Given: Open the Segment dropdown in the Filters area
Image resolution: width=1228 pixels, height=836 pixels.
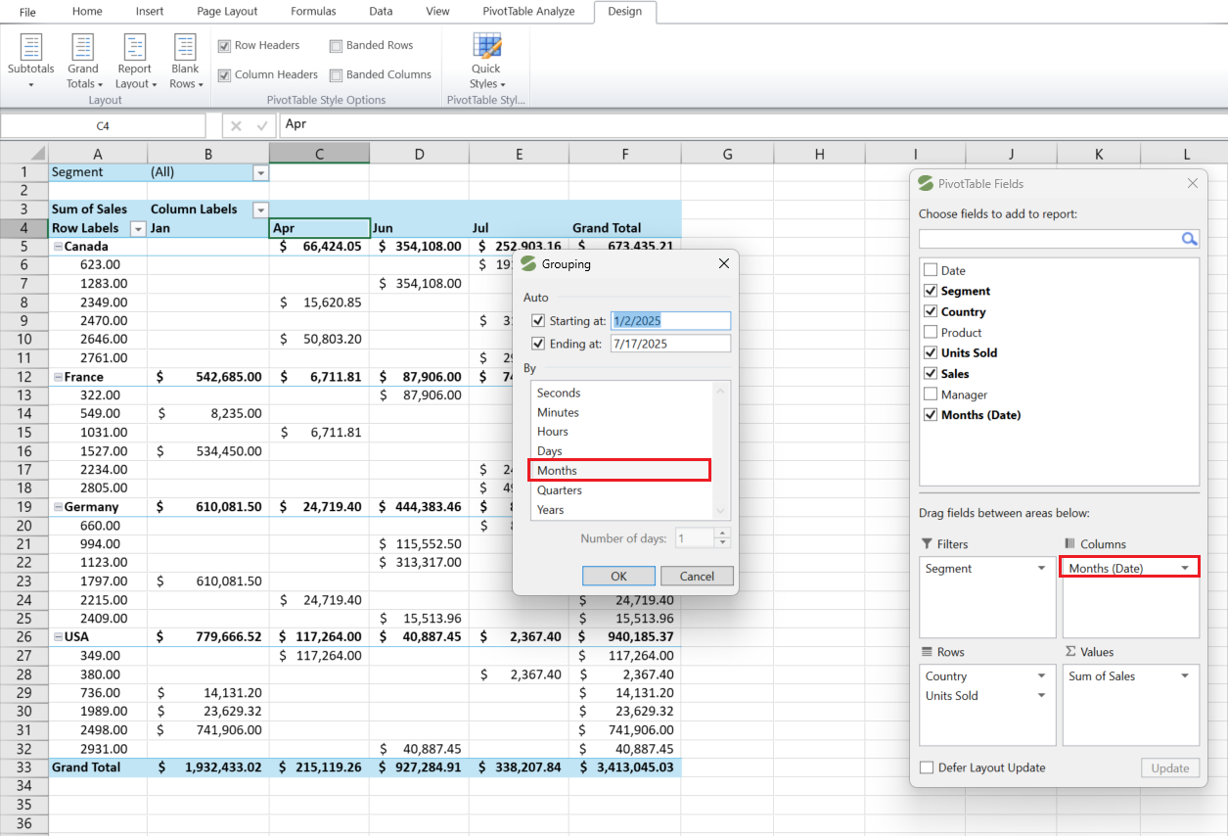Looking at the screenshot, I should pos(1041,569).
